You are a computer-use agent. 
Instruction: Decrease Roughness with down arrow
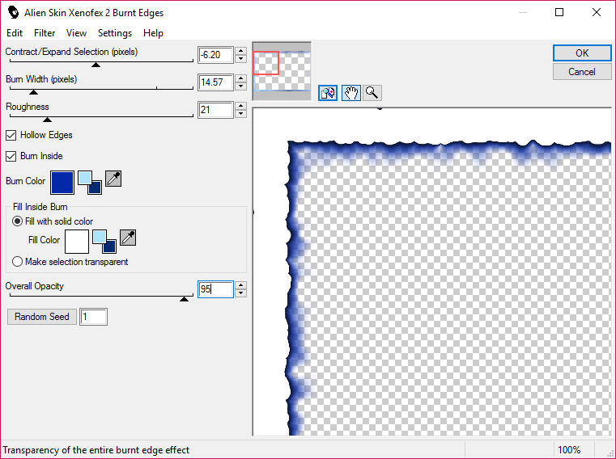[x=241, y=114]
